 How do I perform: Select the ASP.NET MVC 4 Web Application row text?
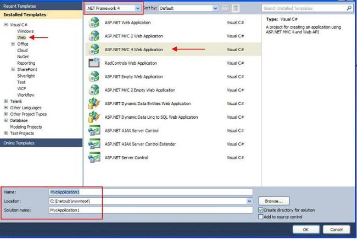tap(134, 49)
